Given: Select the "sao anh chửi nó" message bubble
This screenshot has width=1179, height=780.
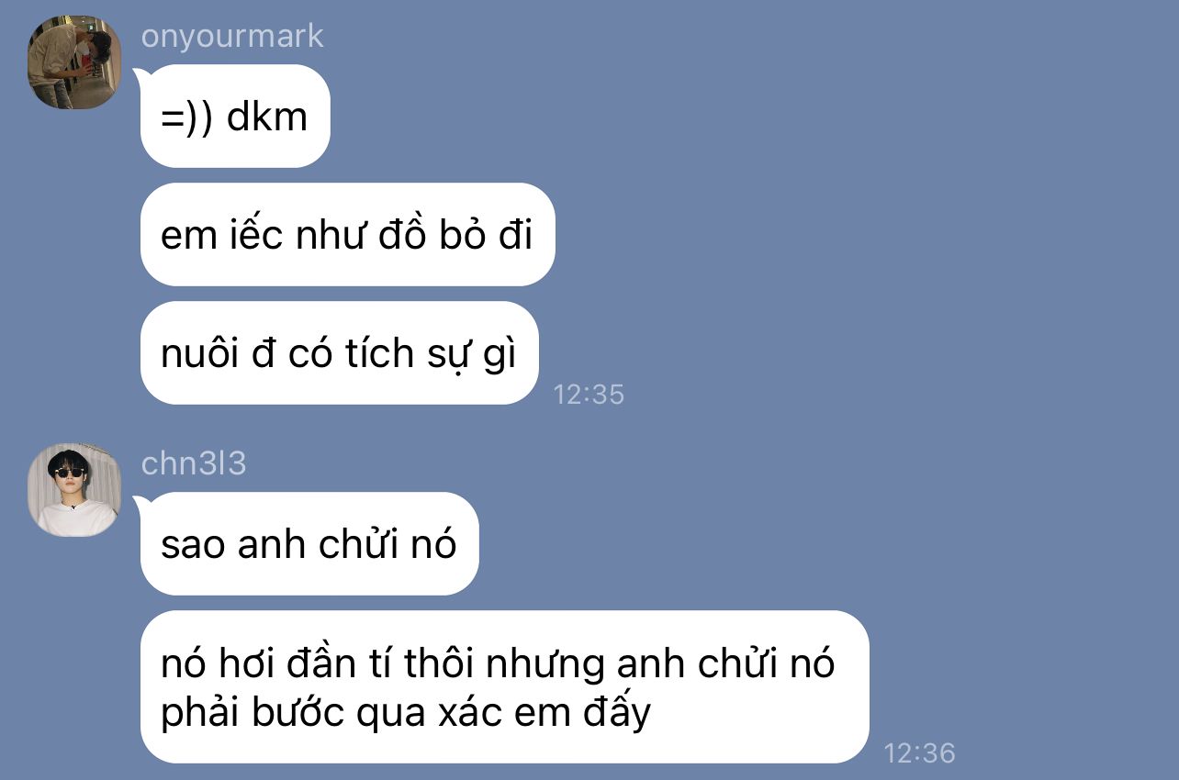Looking at the screenshot, I should click(x=309, y=544).
